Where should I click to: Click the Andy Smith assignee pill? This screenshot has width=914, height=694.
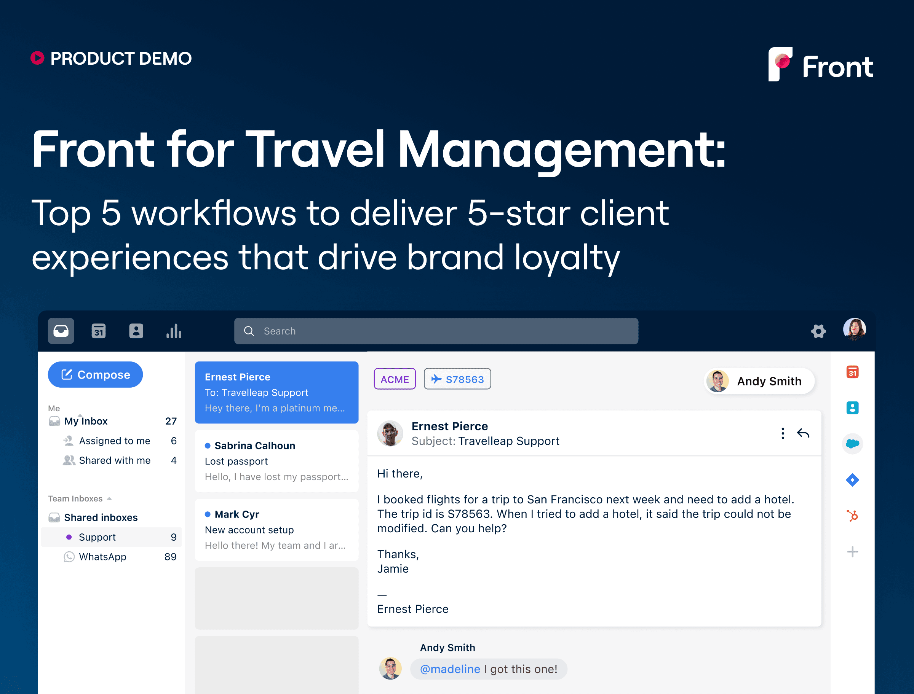click(x=759, y=381)
